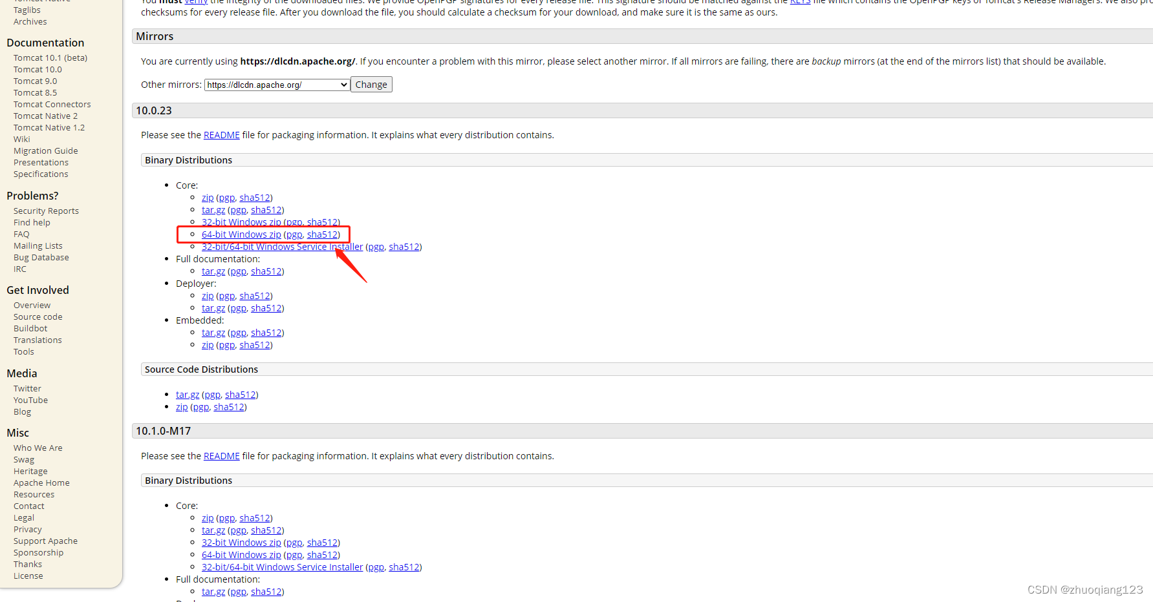Open Specifications page
Viewport: 1153px width, 602px height.
[41, 174]
